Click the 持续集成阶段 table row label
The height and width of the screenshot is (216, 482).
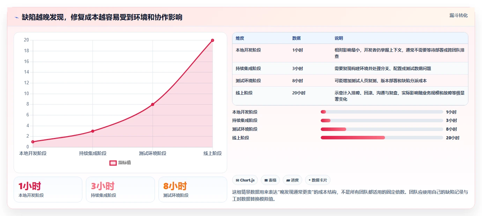(x=248, y=69)
